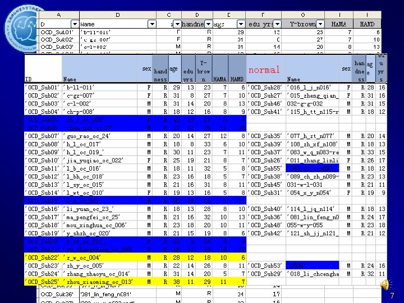
Task: Click 'OCD_Sub53' normal ID cell
Action: [266, 265]
